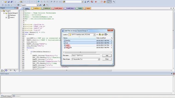175x98 pixels.
Task: Open the window layout selector icon
Action: pos(109,2)
